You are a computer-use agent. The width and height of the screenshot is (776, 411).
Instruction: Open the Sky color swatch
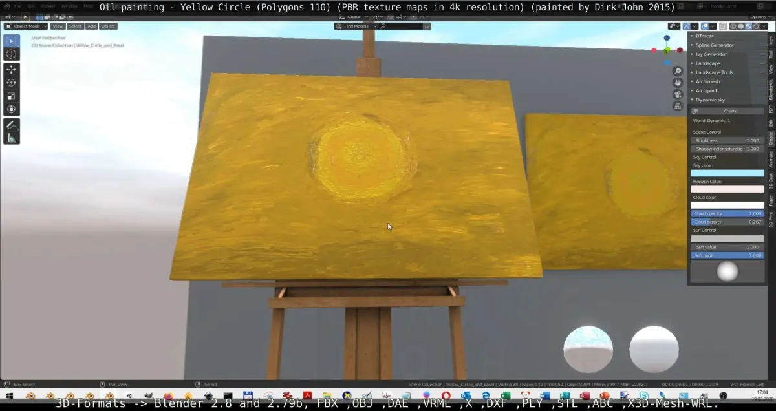coord(727,173)
